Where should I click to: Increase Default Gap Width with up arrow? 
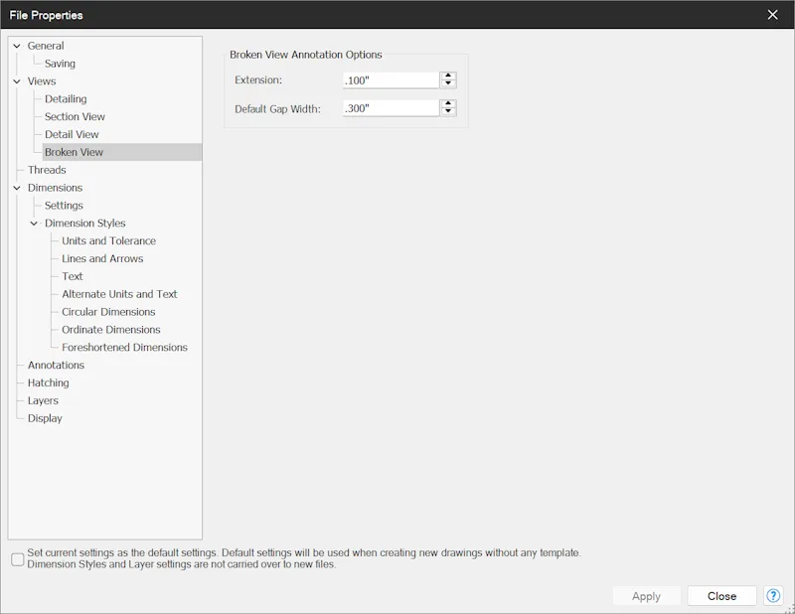(448, 104)
